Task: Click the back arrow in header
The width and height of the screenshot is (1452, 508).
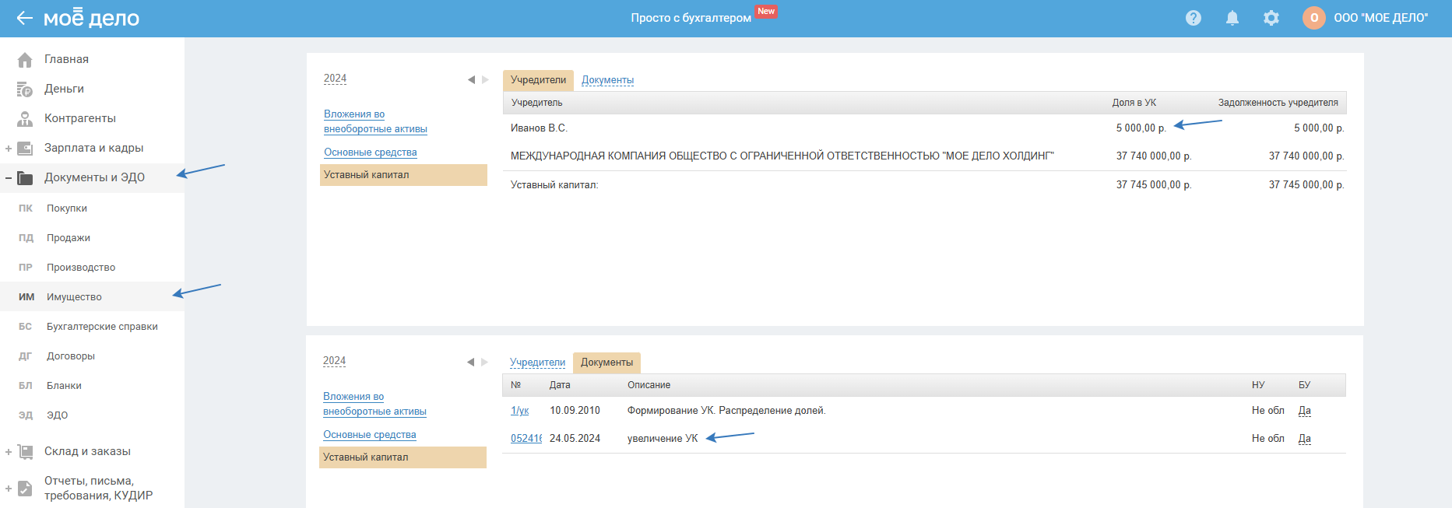Action: (x=24, y=18)
